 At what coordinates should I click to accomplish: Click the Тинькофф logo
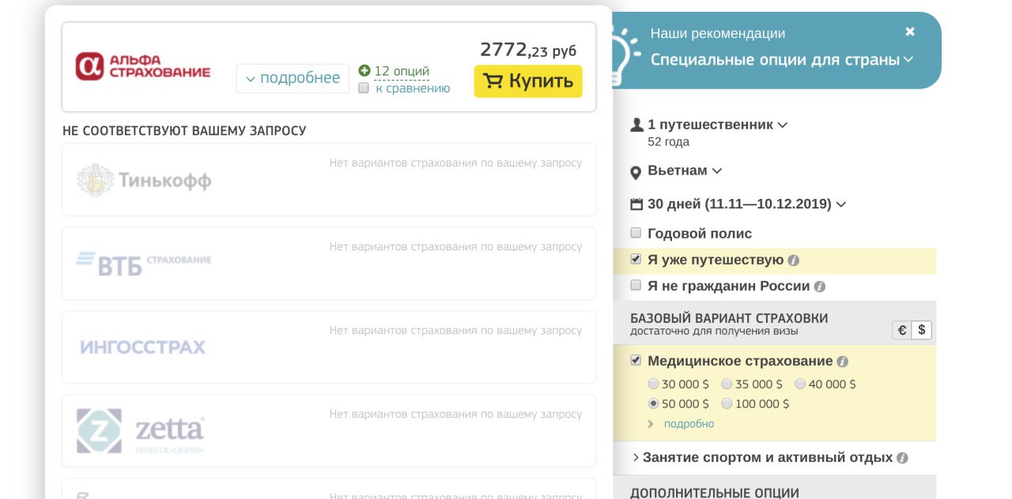click(144, 181)
